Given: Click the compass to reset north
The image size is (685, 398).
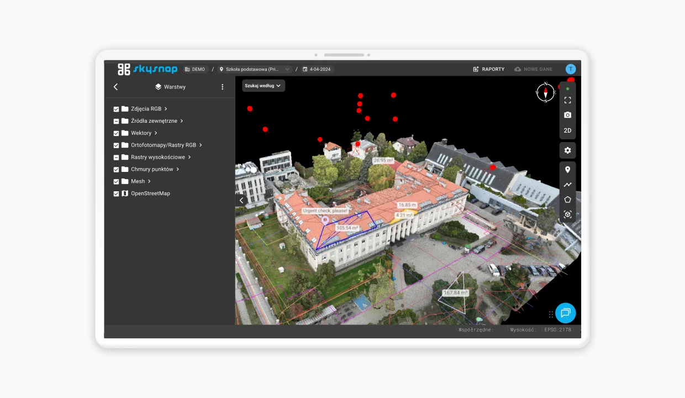Looking at the screenshot, I should (545, 92).
